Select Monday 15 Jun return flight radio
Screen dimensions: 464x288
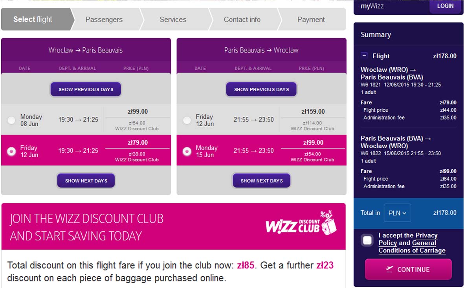(x=187, y=151)
